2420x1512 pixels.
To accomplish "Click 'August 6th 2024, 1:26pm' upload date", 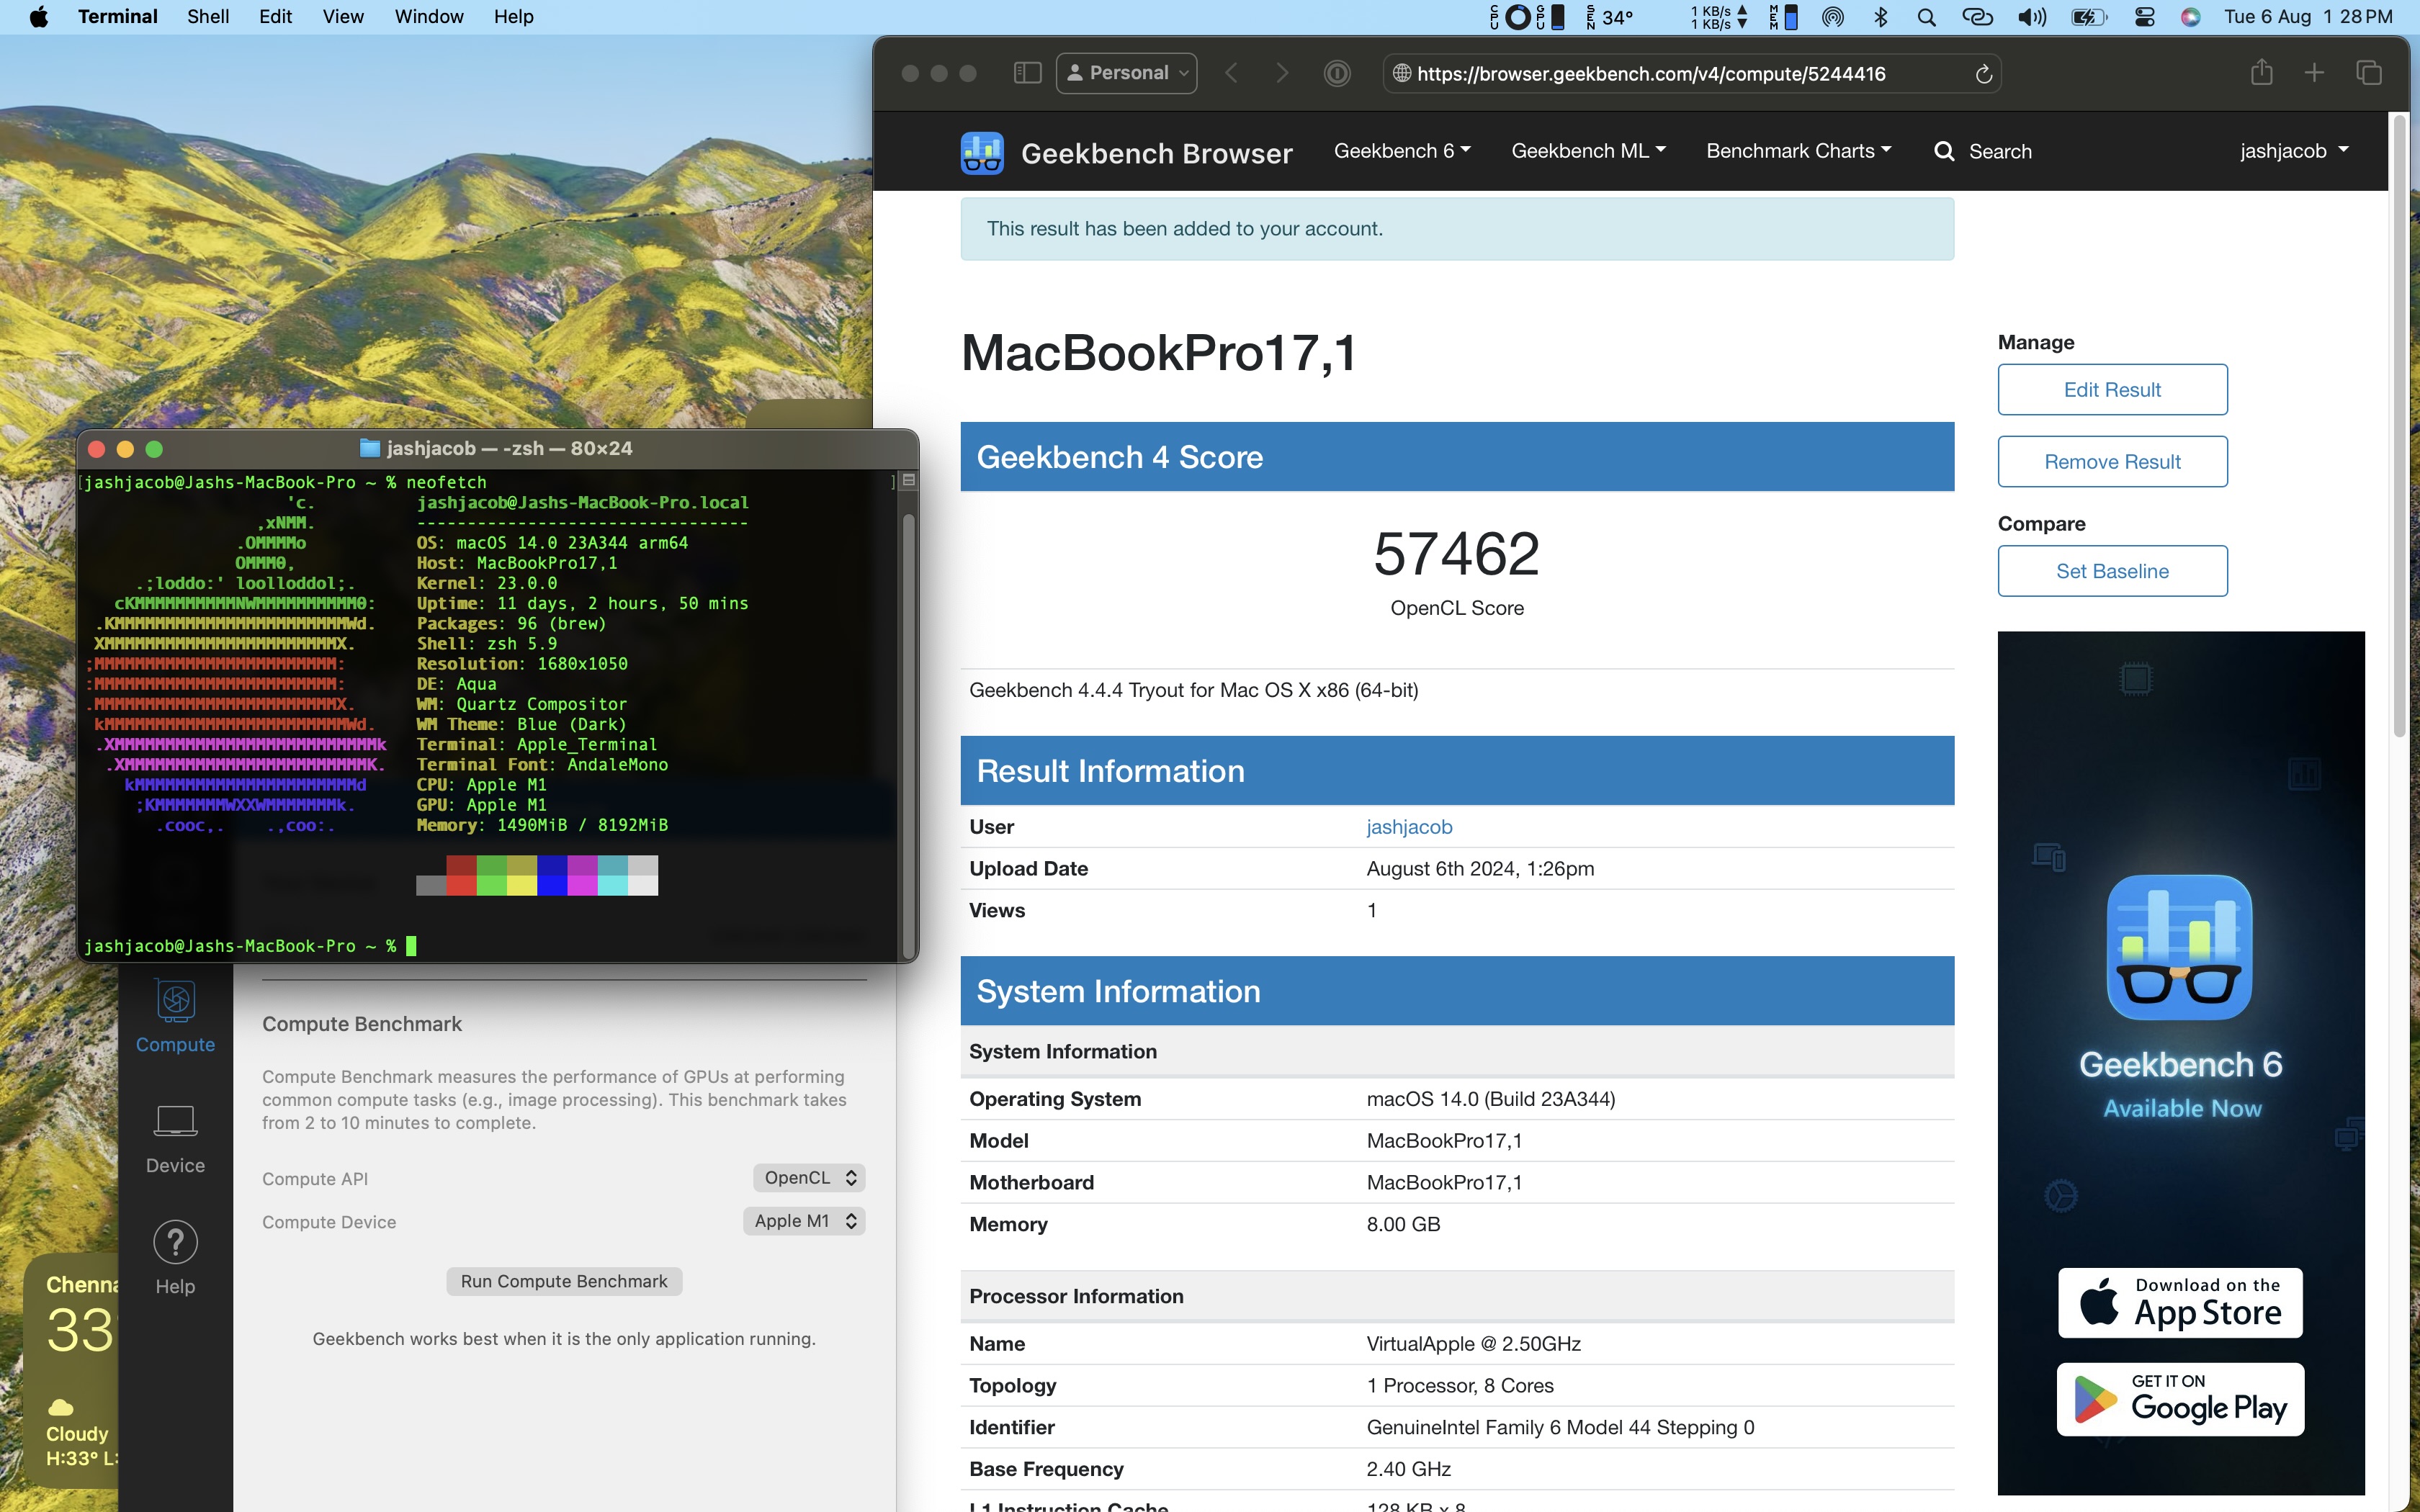I will (1480, 869).
